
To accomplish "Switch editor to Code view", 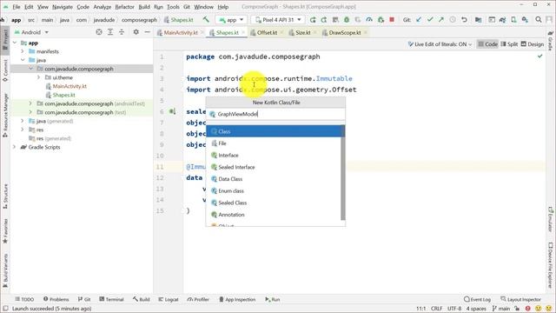I will [487, 44].
